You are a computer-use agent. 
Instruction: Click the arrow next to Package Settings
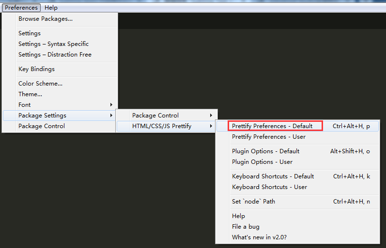[x=111, y=115]
